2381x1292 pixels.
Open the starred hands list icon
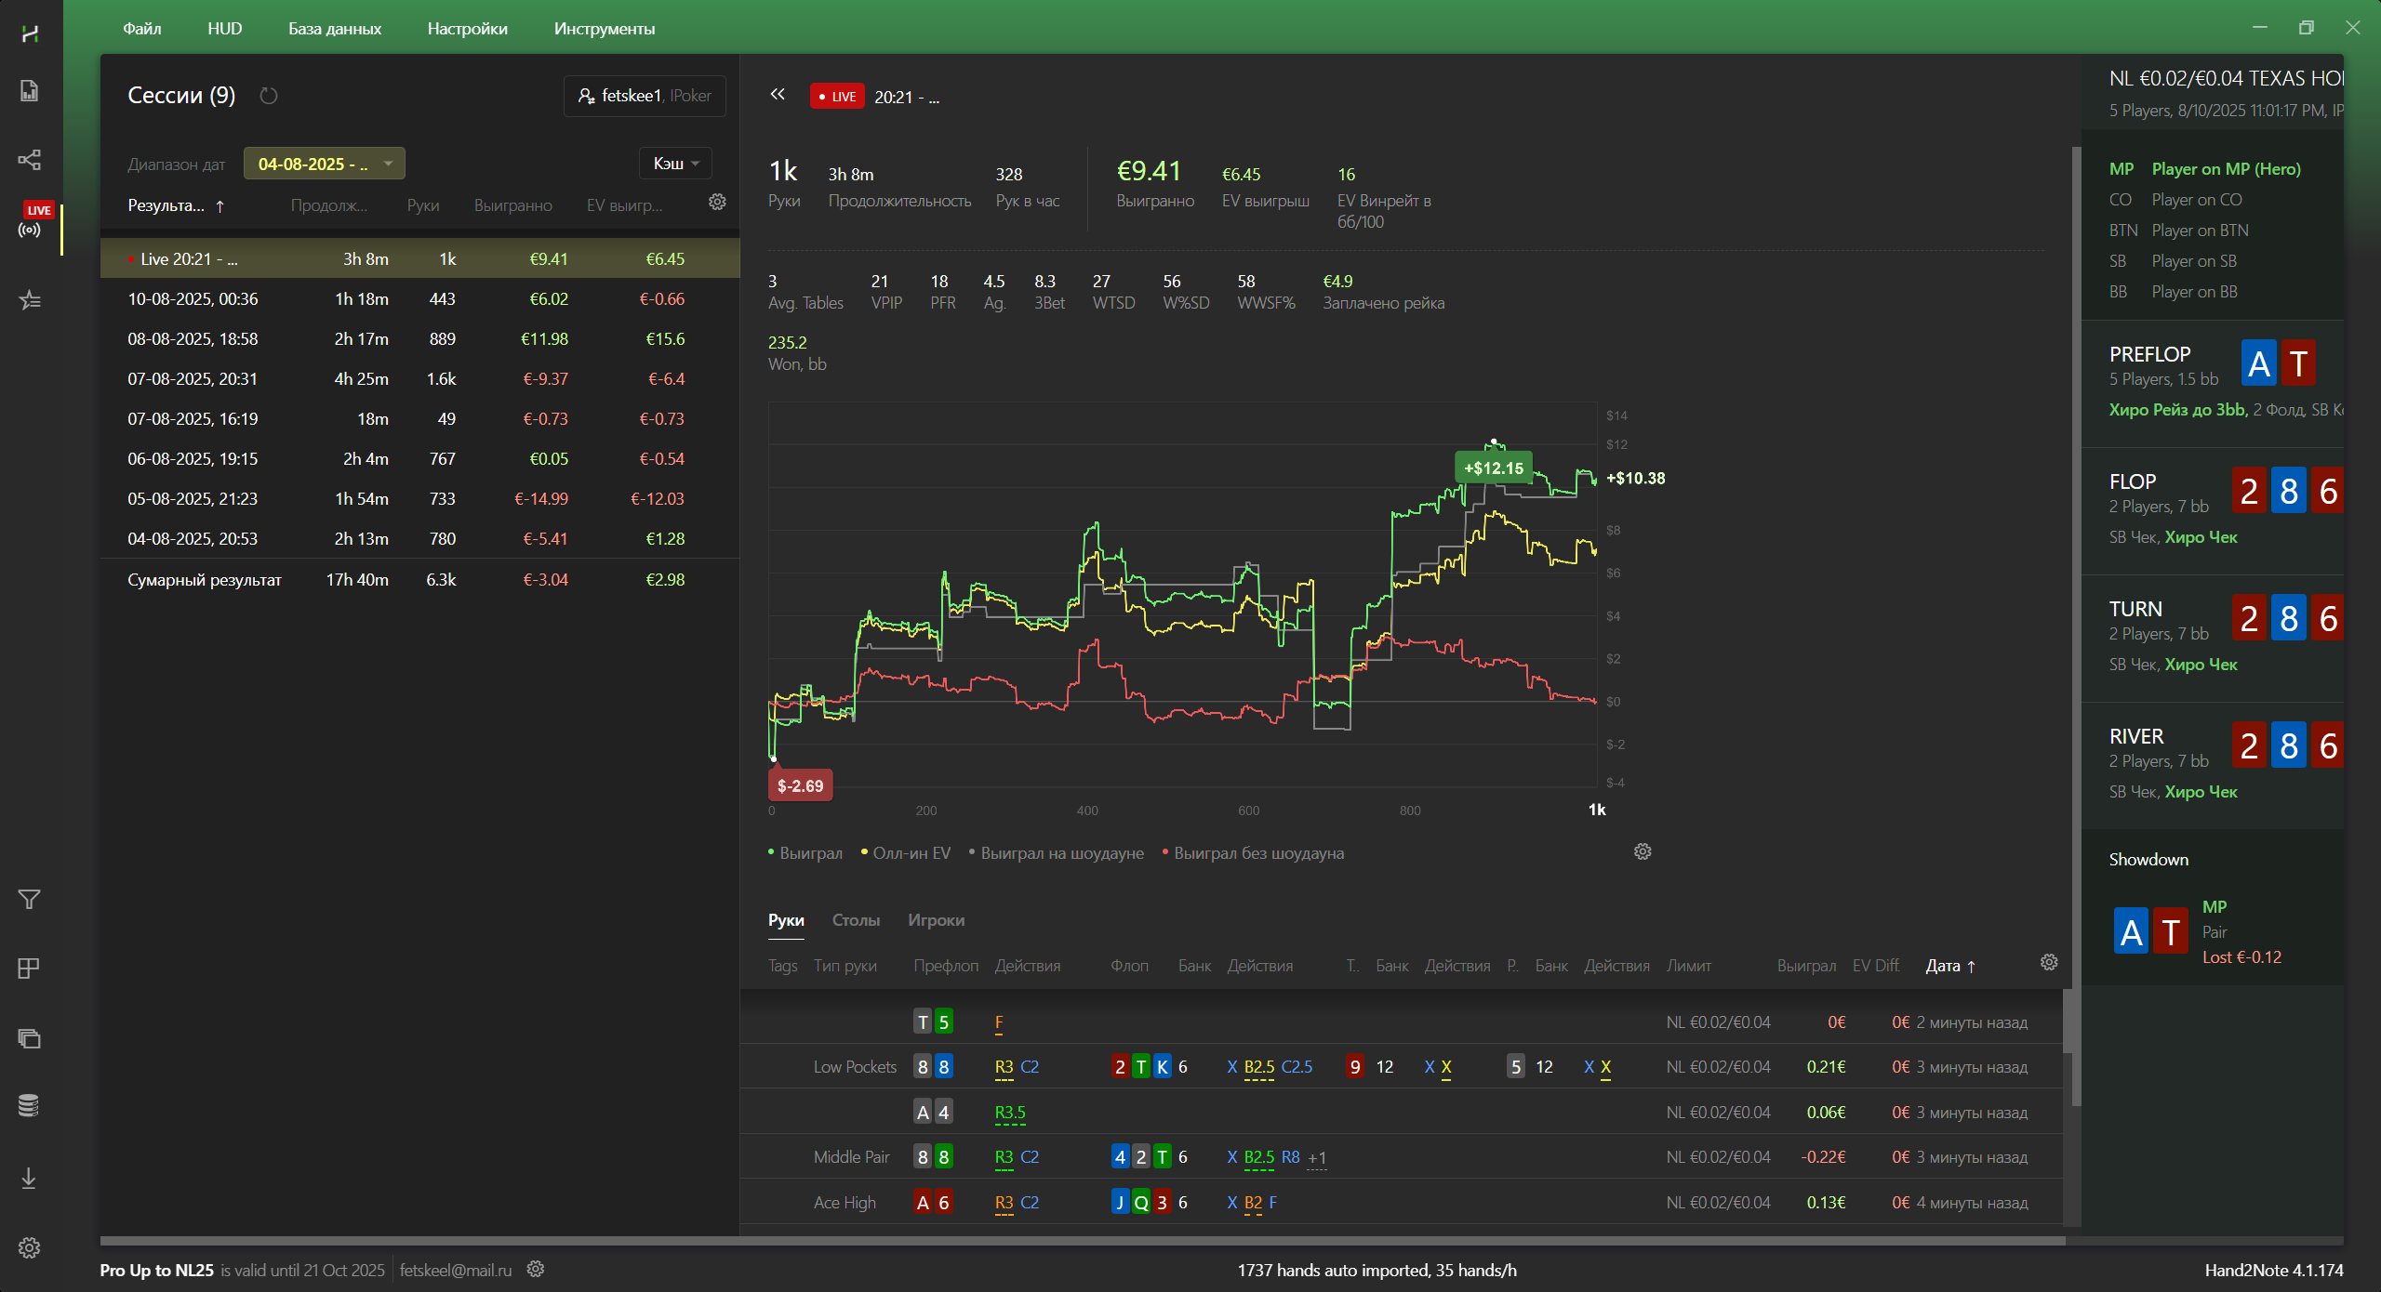(x=30, y=300)
